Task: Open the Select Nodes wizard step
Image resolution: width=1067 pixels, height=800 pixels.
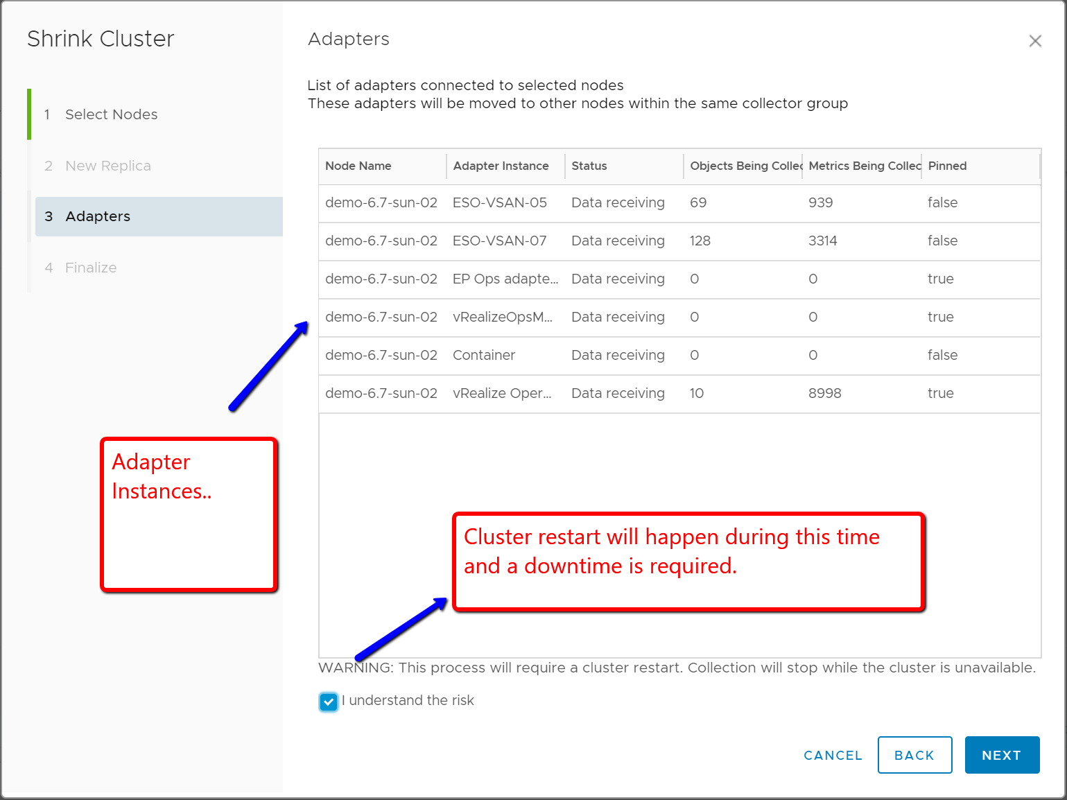Action: [x=111, y=114]
